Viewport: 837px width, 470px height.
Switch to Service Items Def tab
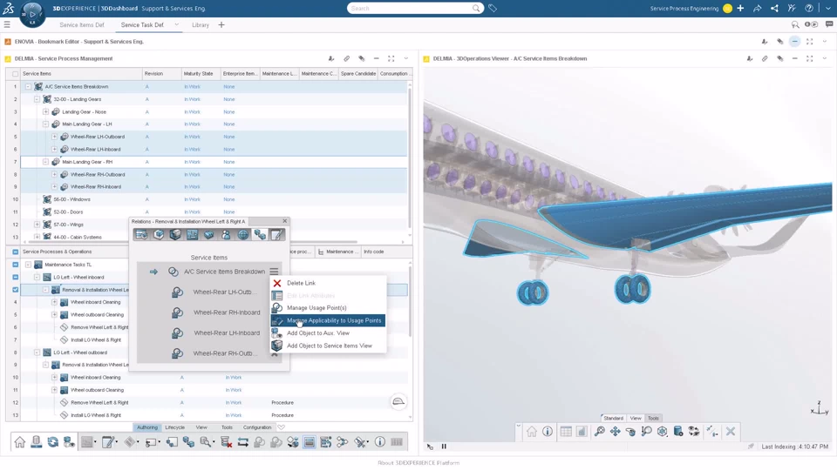pos(82,25)
